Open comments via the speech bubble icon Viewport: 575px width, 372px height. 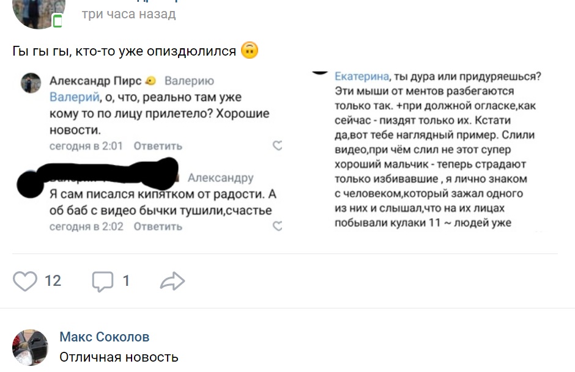103,281
